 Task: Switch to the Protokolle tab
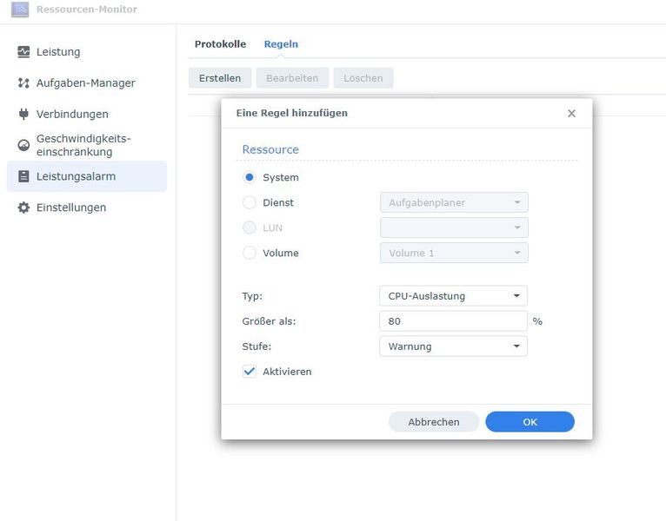click(220, 44)
